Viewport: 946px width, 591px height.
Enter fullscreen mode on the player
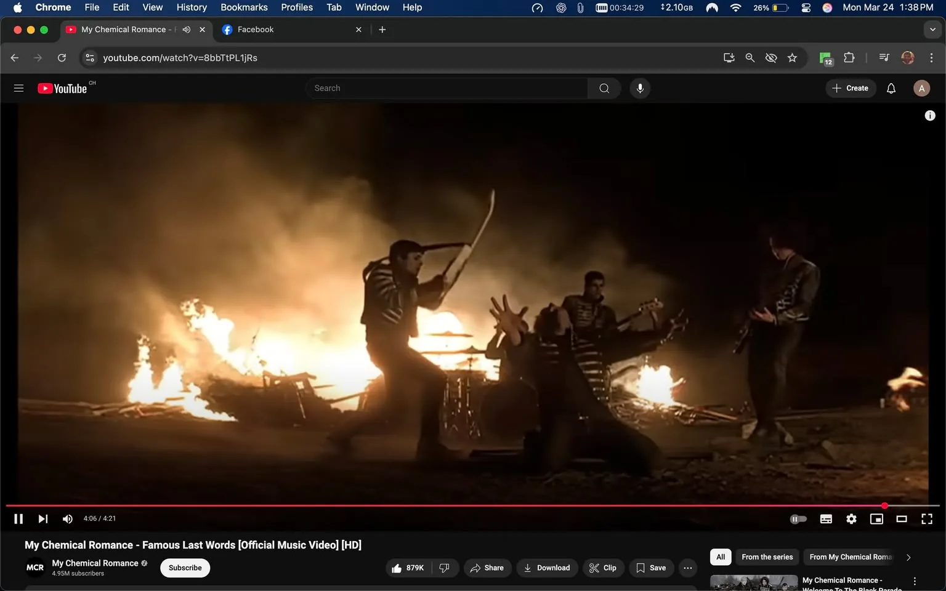coord(927,518)
